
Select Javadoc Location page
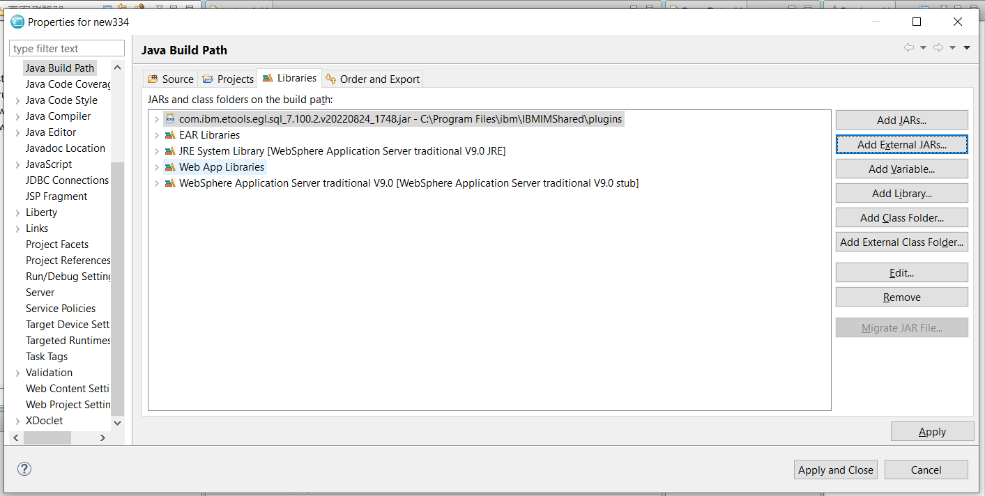[66, 148]
